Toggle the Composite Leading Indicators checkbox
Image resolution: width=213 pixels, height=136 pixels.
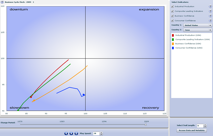pos(172,11)
